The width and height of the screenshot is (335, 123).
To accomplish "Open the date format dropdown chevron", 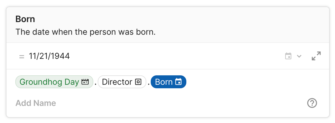I will pos(299,56).
